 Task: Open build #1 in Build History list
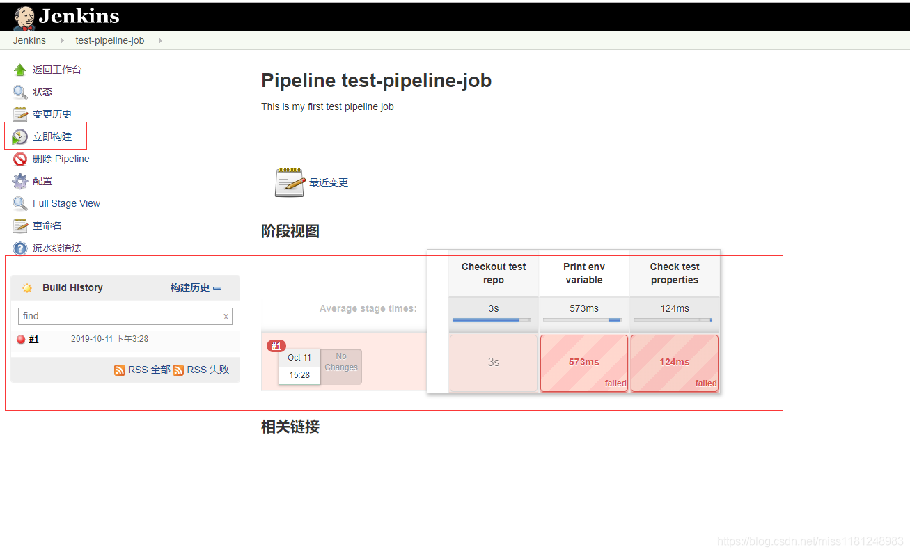[x=33, y=339]
